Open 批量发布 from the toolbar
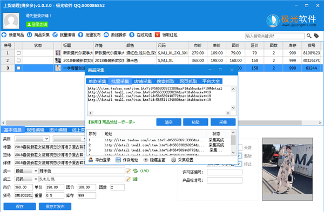Image resolution: width=324 pixels, height=212 pixels. click(x=90, y=35)
